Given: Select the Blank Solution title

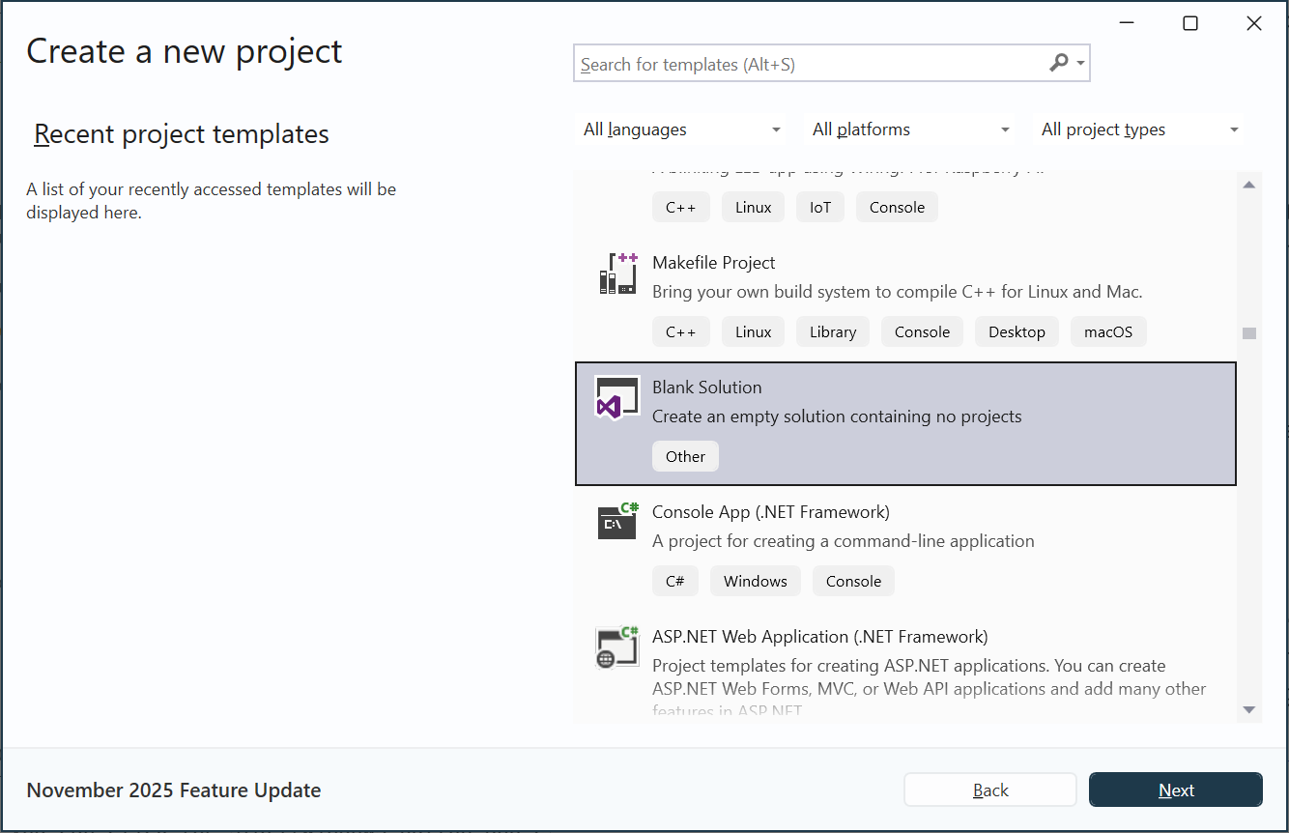Looking at the screenshot, I should coord(707,388).
